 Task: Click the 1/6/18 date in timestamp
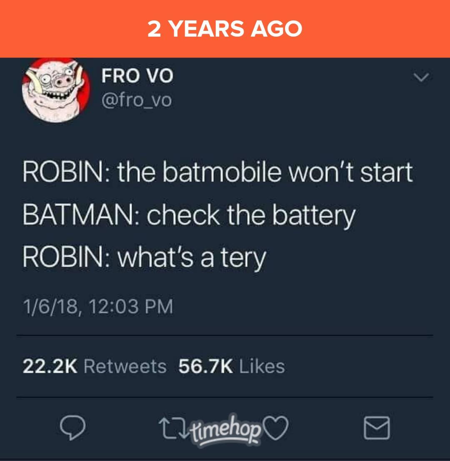pyautogui.click(x=50, y=307)
